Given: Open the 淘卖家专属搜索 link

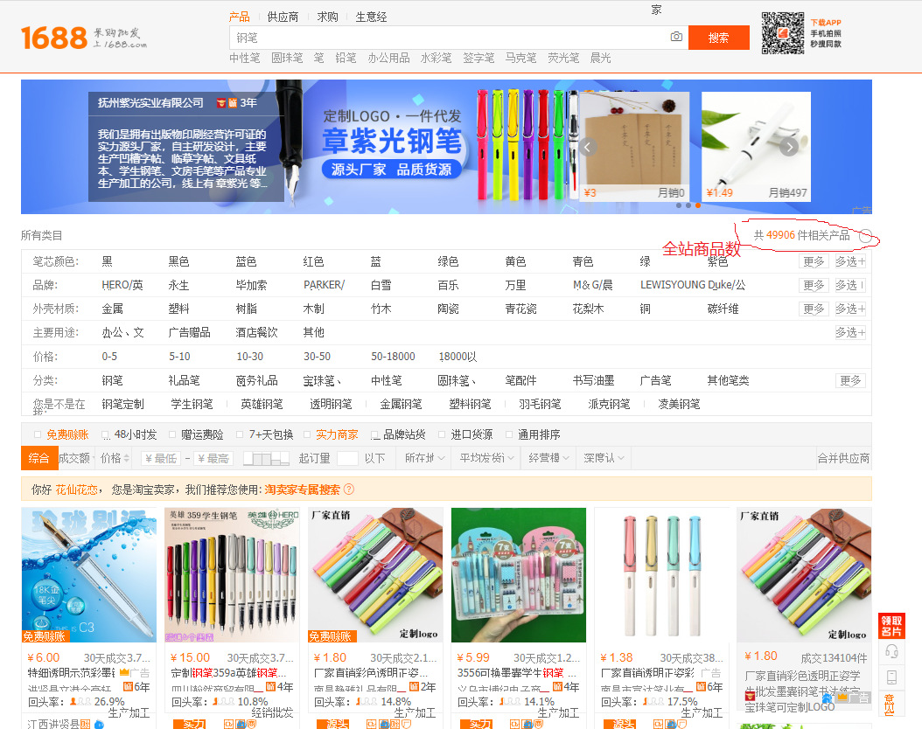Looking at the screenshot, I should [303, 489].
